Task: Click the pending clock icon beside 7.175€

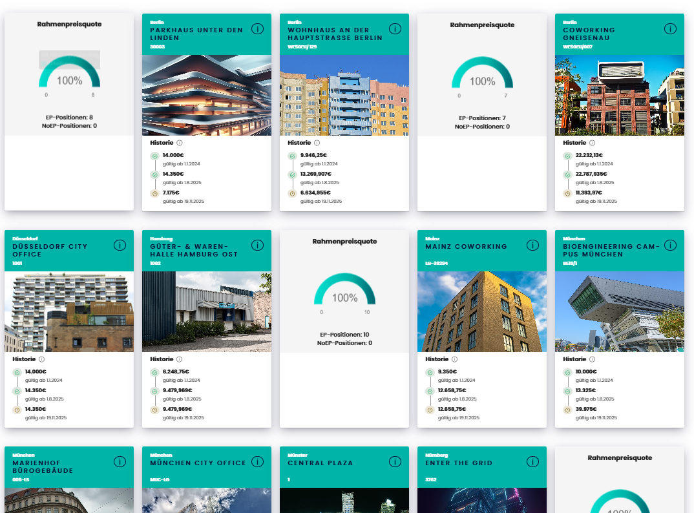Action: pyautogui.click(x=154, y=193)
